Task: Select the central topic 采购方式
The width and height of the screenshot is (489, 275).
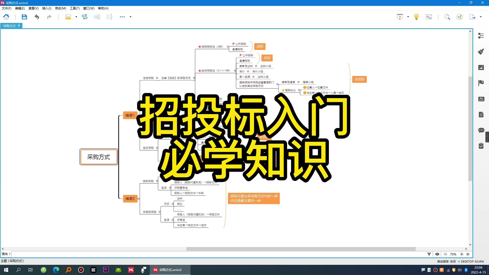Action: click(x=99, y=157)
